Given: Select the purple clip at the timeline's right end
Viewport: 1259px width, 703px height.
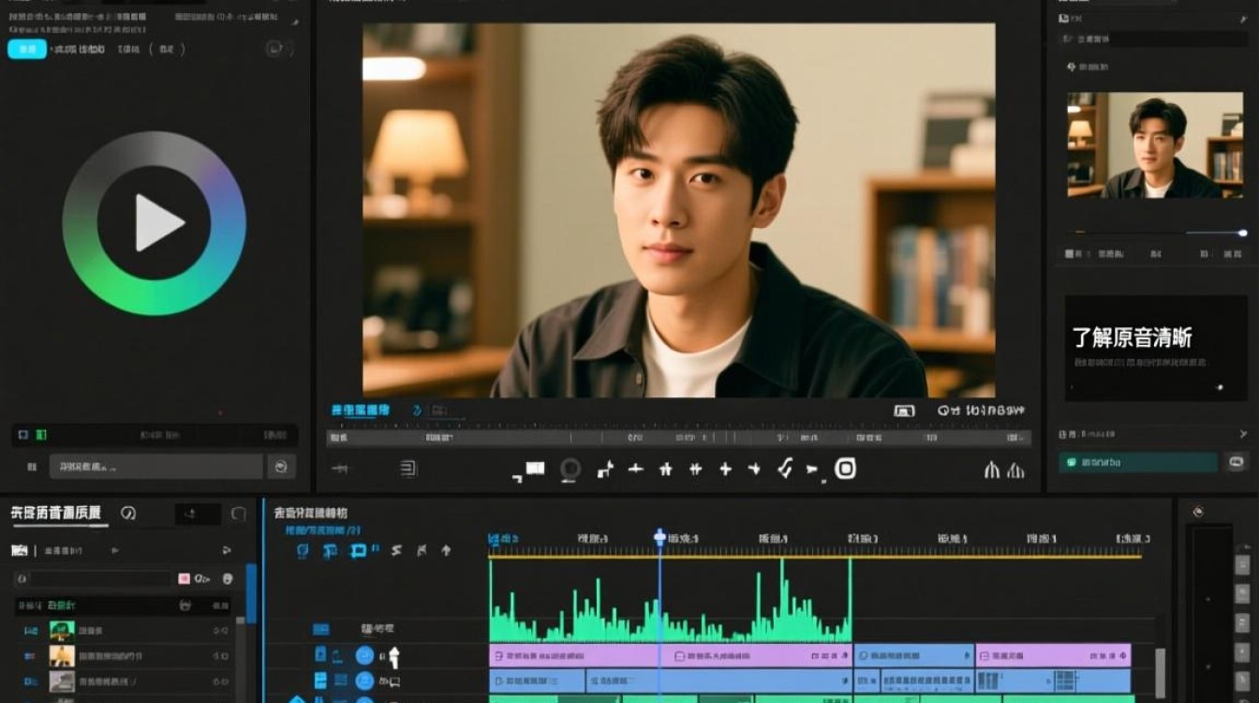Looking at the screenshot, I should click(x=1053, y=655).
